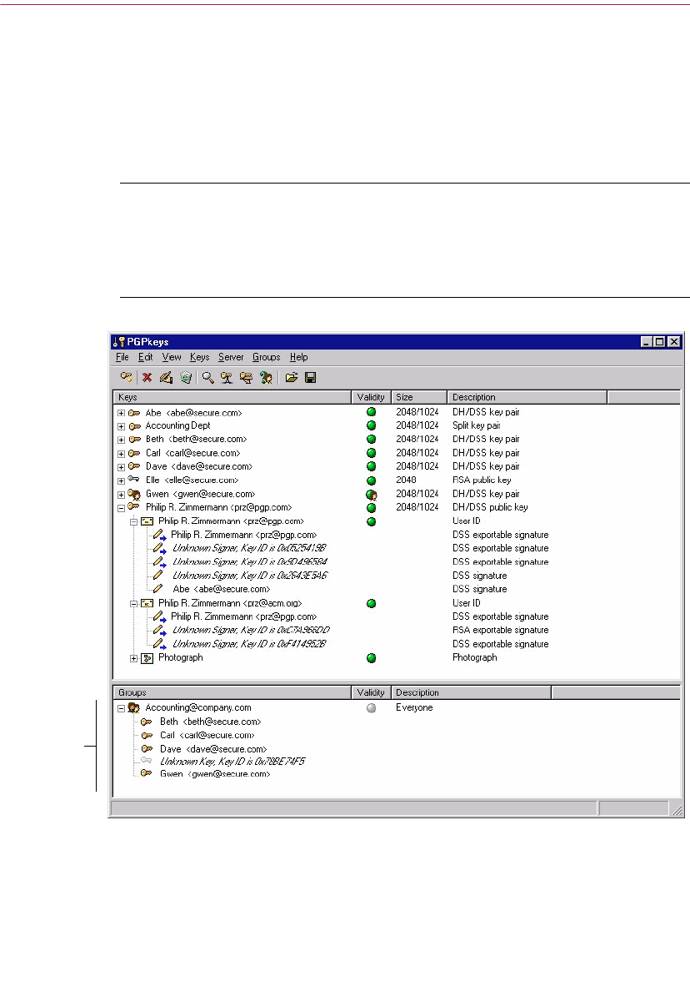Screen dimensions: 690x991
Task: Click the Validity column header in keys pane
Action: tap(371, 397)
